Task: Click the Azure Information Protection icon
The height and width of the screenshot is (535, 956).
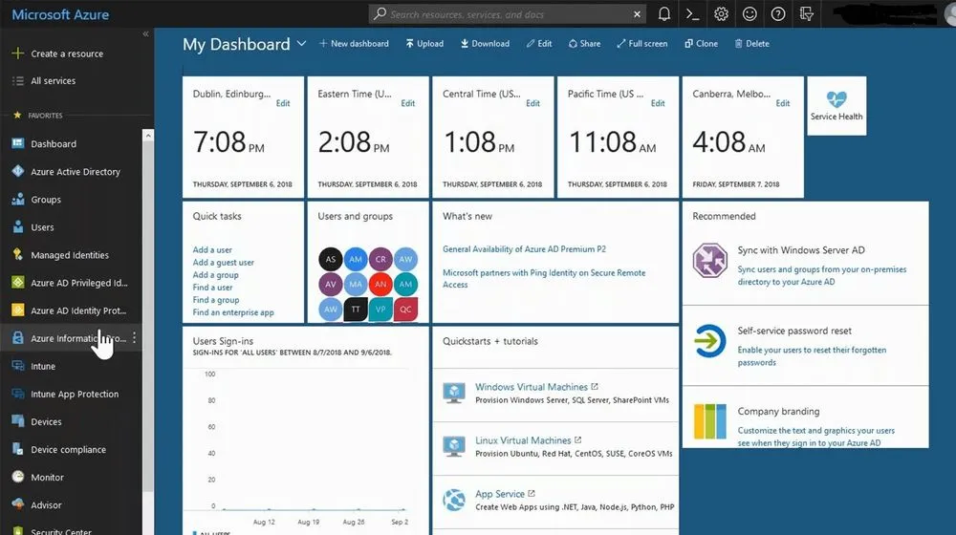Action: click(17, 338)
